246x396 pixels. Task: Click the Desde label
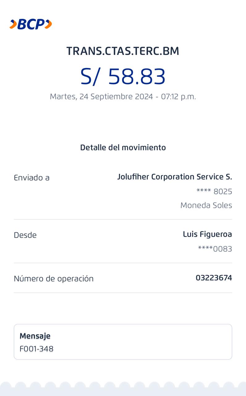pos(25,235)
